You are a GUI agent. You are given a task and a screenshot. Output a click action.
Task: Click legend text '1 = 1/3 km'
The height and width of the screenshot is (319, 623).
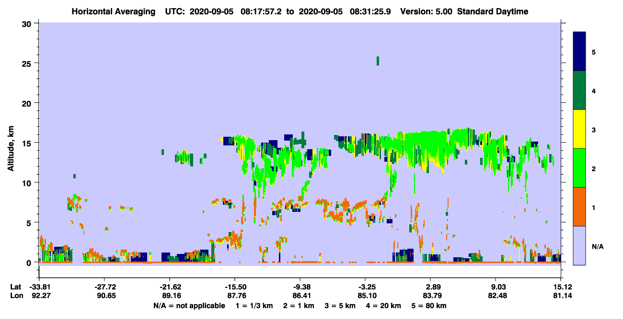click(x=254, y=305)
